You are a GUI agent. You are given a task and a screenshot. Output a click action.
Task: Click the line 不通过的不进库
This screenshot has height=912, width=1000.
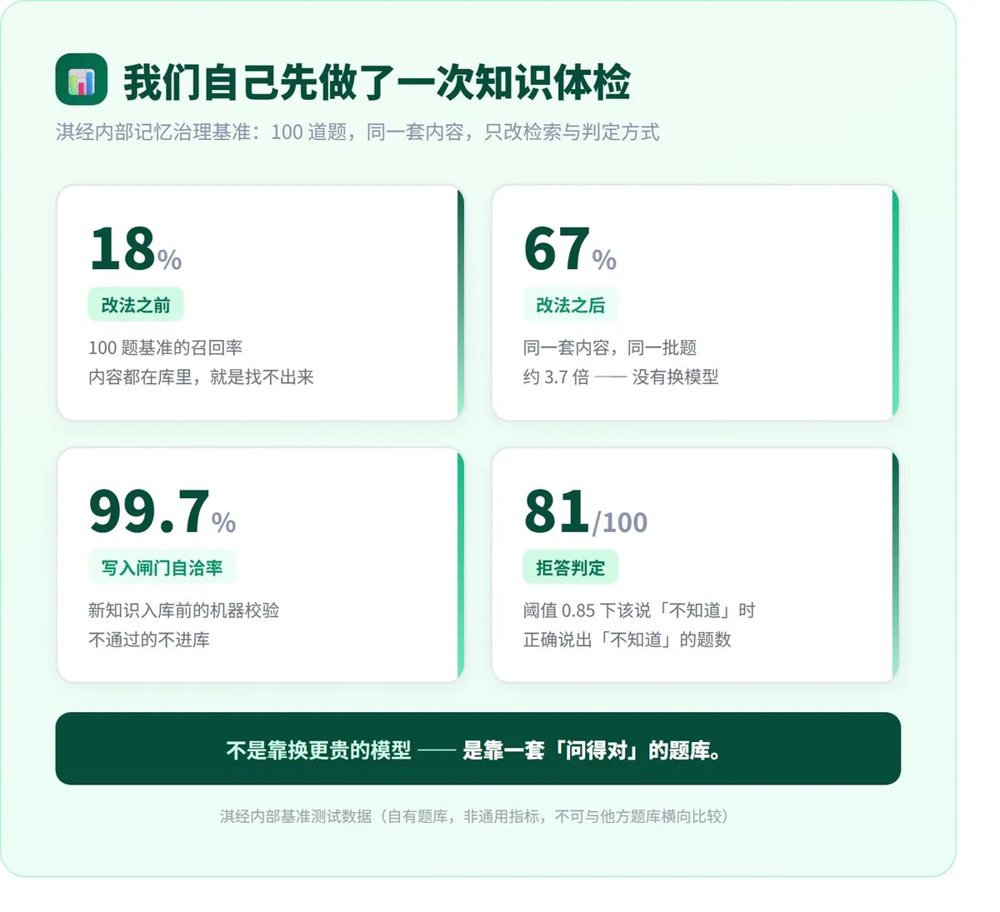pyautogui.click(x=149, y=640)
